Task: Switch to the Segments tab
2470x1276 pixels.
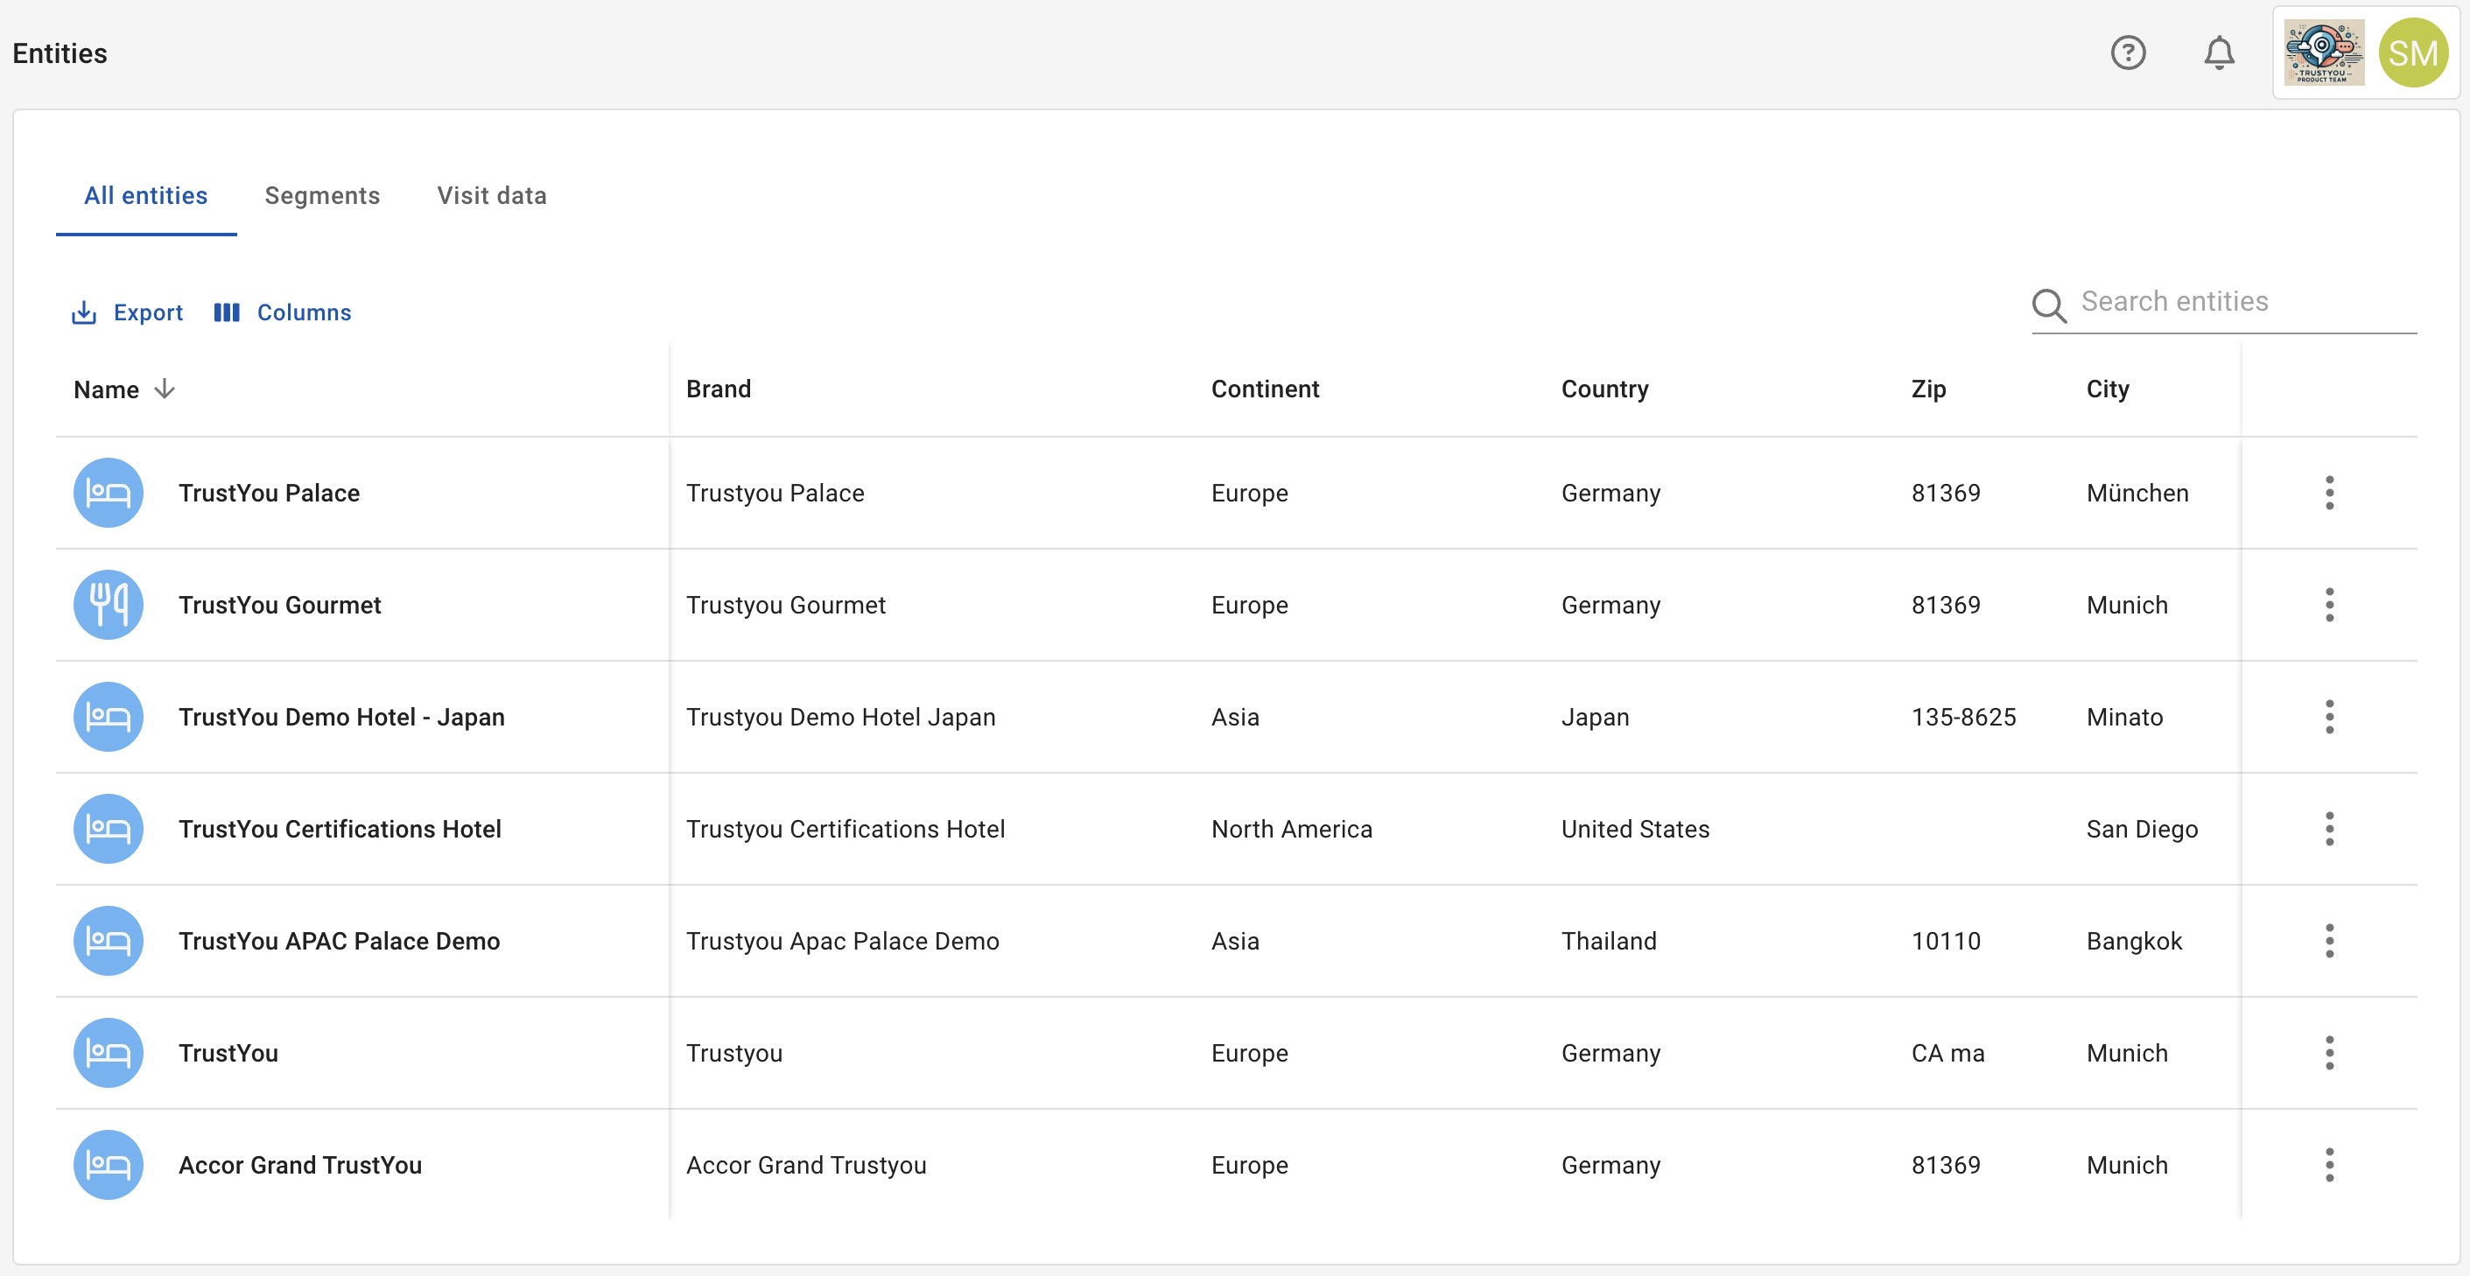Action: point(322,195)
